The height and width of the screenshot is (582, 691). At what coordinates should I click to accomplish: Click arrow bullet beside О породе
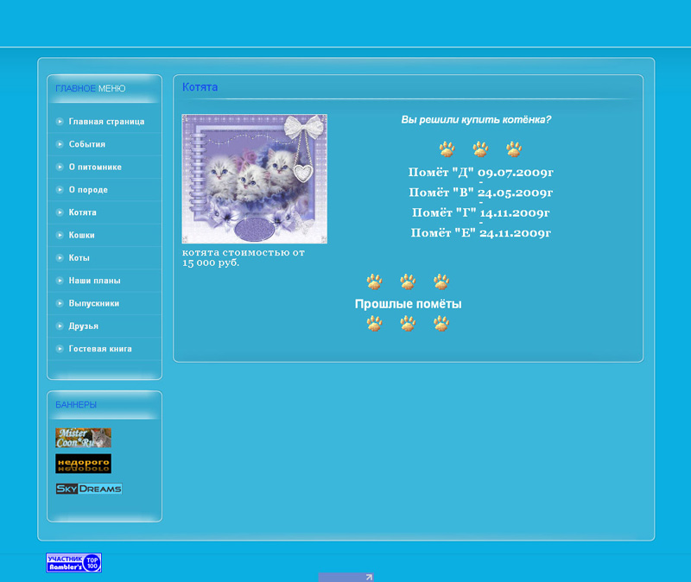(x=60, y=190)
